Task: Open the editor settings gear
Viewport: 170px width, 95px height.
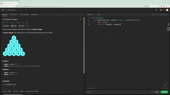Action: pyautogui.click(x=164, y=15)
